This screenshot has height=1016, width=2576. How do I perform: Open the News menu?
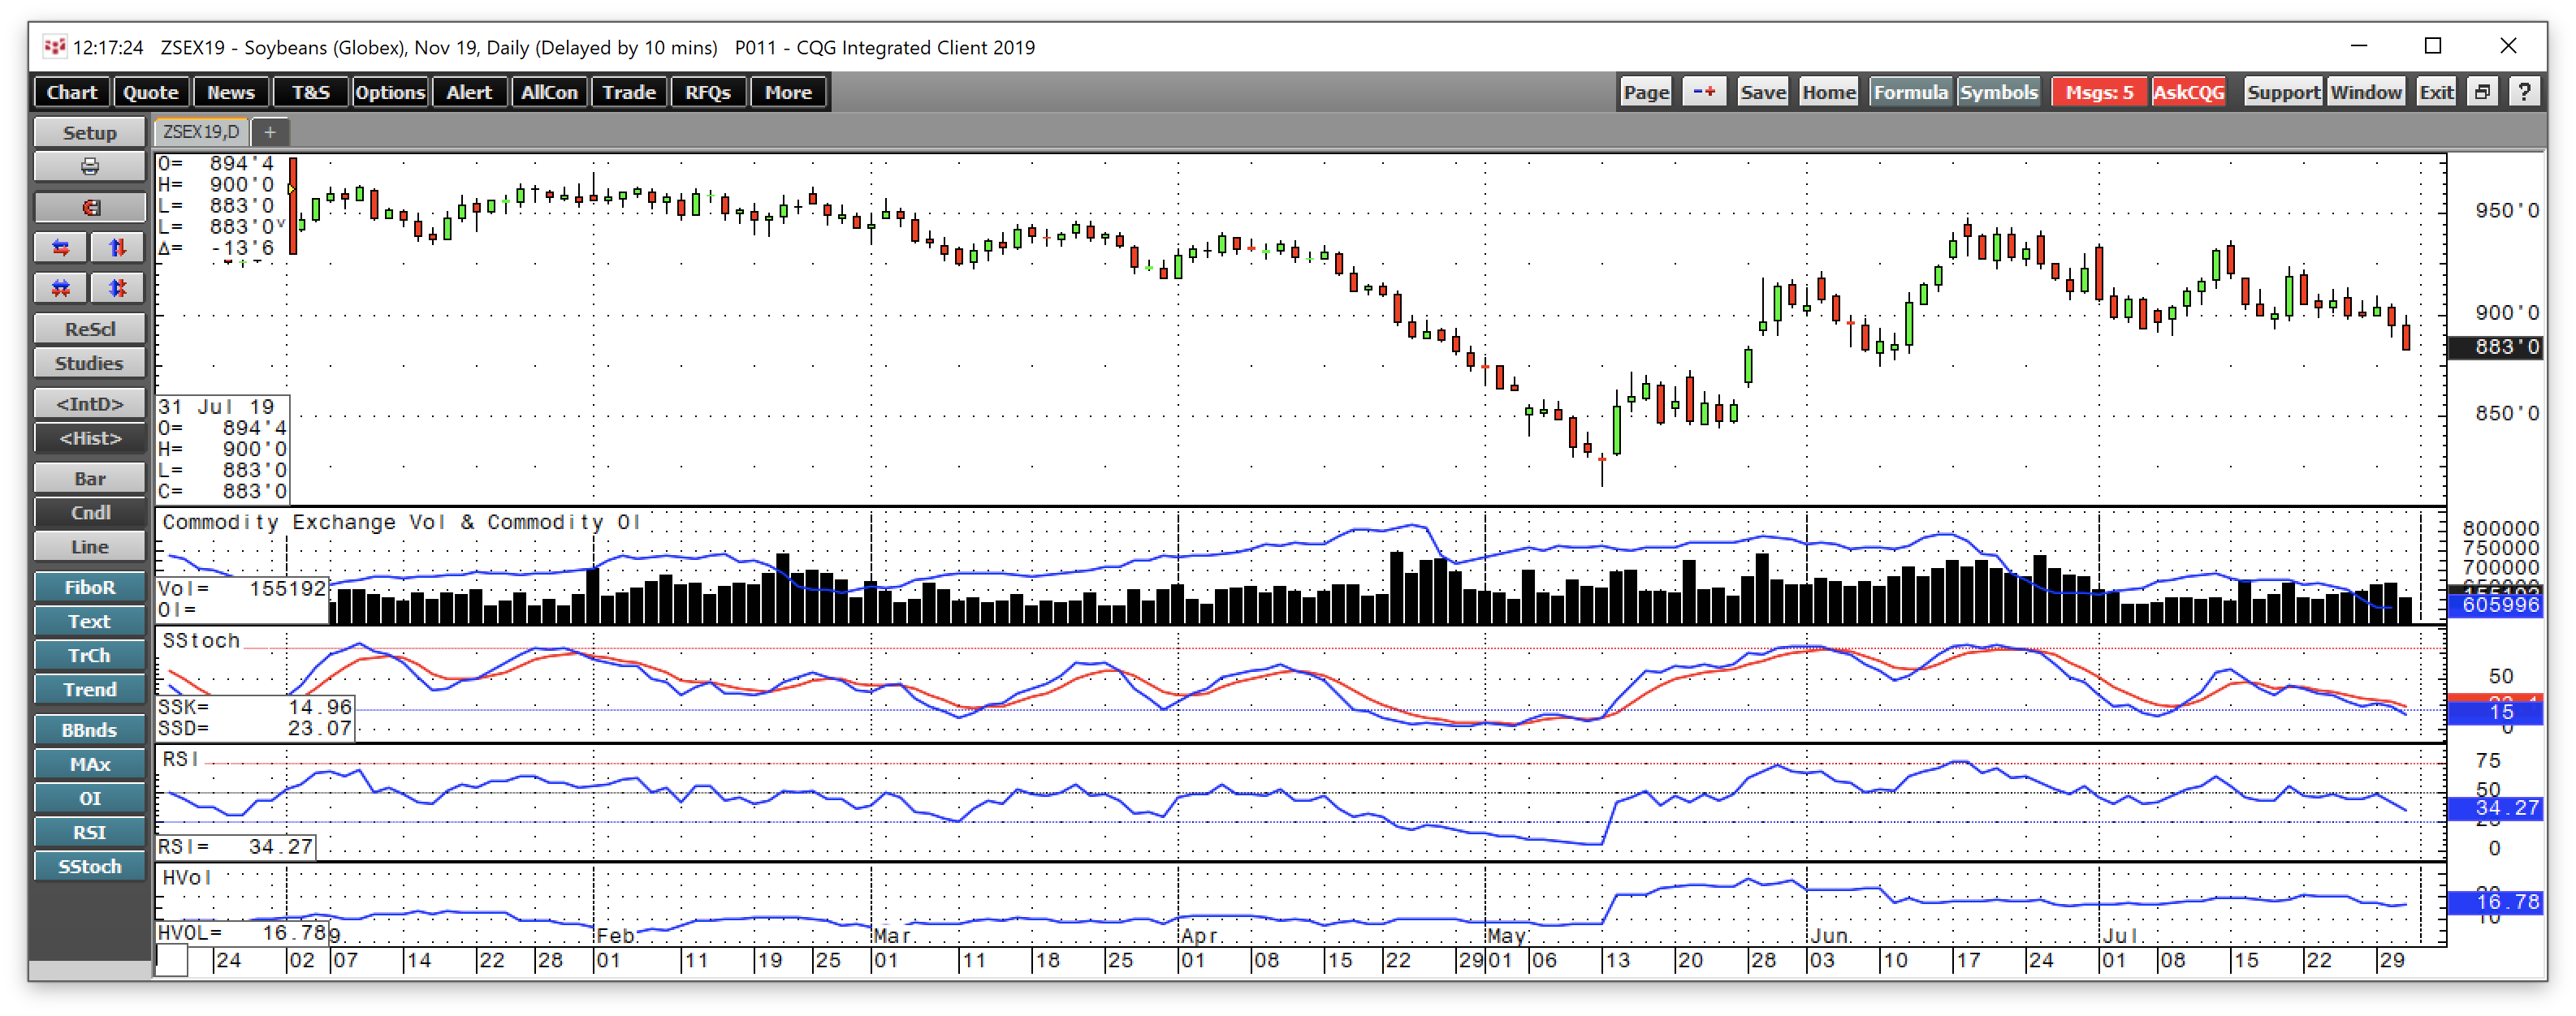point(231,93)
